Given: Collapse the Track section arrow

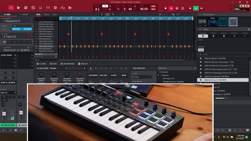Looking at the screenshot, I should (2, 34).
